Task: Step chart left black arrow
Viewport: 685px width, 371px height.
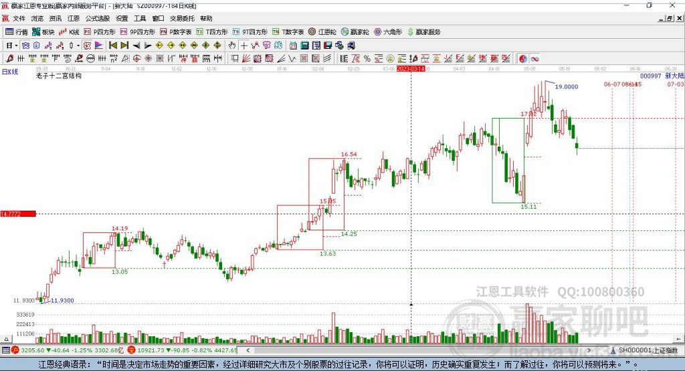Action: click(x=136, y=45)
